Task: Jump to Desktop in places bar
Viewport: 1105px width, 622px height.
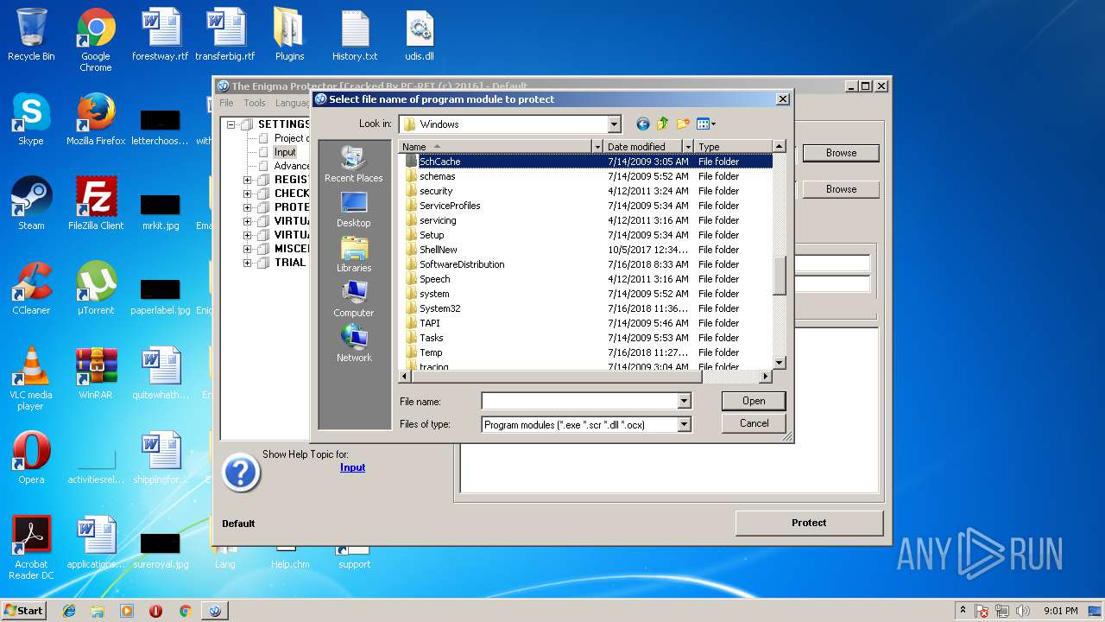Action: [x=354, y=209]
